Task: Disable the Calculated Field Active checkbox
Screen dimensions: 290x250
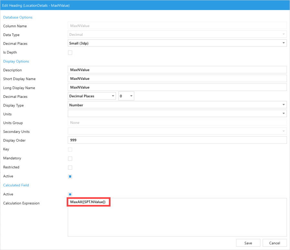Action: (x=70, y=194)
